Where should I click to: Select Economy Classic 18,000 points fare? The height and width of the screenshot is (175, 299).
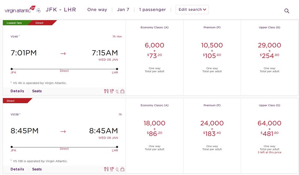(154, 136)
